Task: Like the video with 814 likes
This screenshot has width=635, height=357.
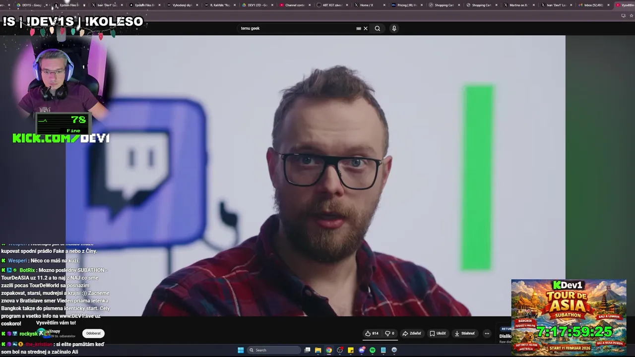Action: click(372, 333)
